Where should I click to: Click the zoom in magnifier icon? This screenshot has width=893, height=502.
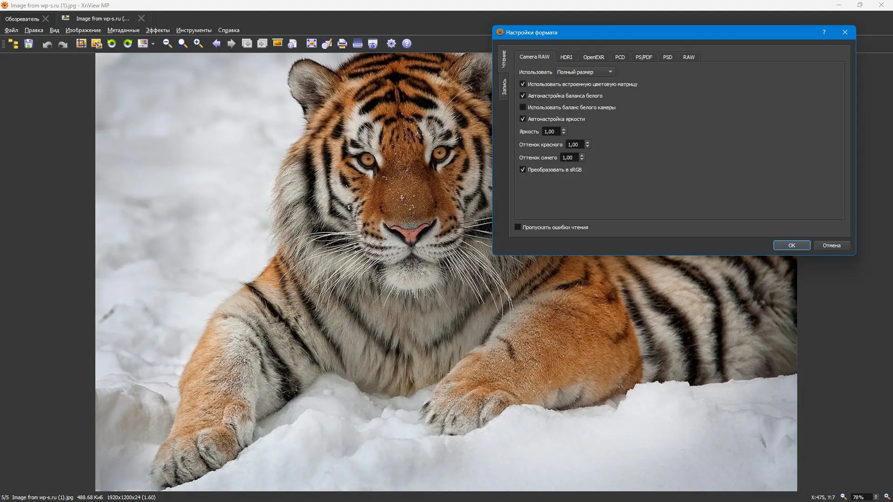pyautogui.click(x=198, y=43)
